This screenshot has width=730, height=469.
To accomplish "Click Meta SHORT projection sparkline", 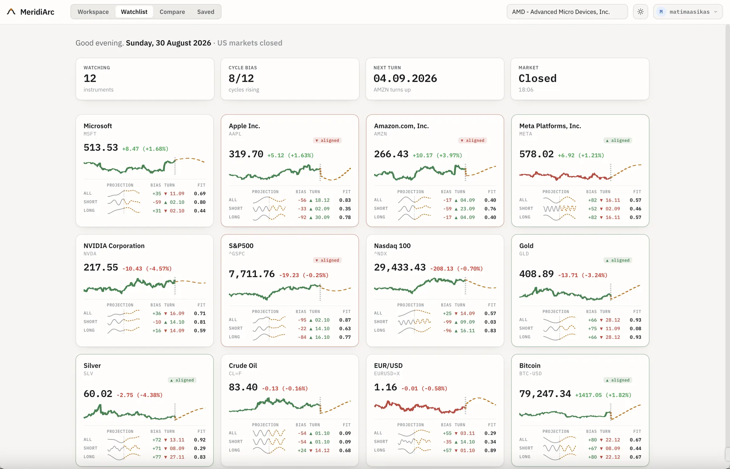I will point(560,209).
